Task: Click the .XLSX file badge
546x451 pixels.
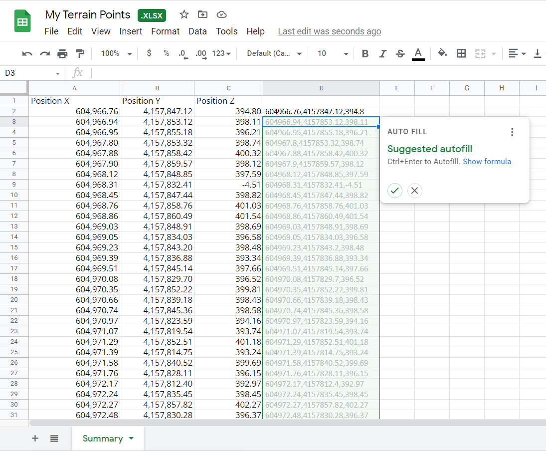Action: click(x=152, y=15)
